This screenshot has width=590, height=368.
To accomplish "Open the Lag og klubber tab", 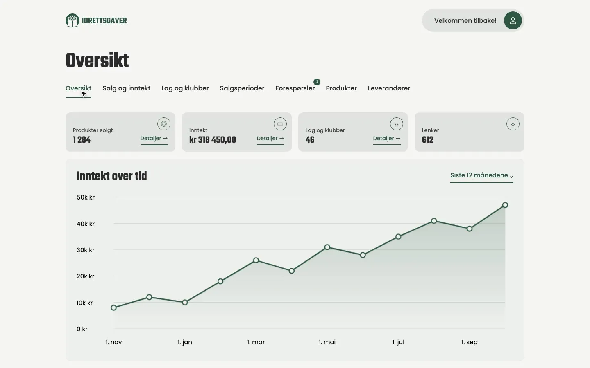I will click(x=185, y=88).
